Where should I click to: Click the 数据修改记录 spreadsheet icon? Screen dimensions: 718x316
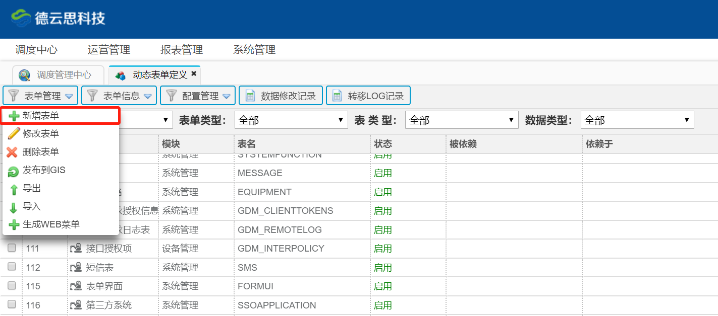pos(250,96)
